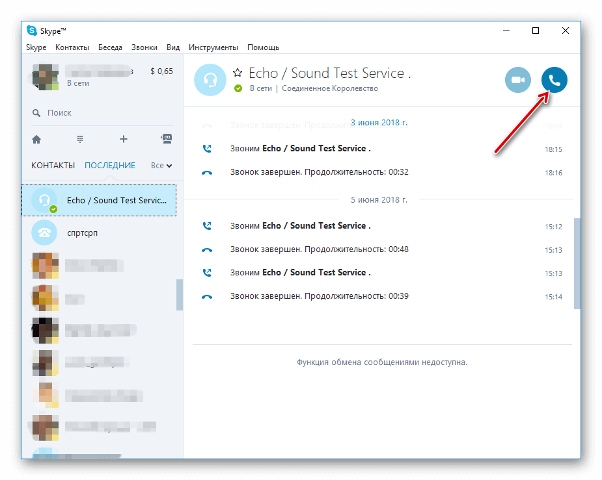
Task: Open the Беседа menu
Action: [110, 47]
